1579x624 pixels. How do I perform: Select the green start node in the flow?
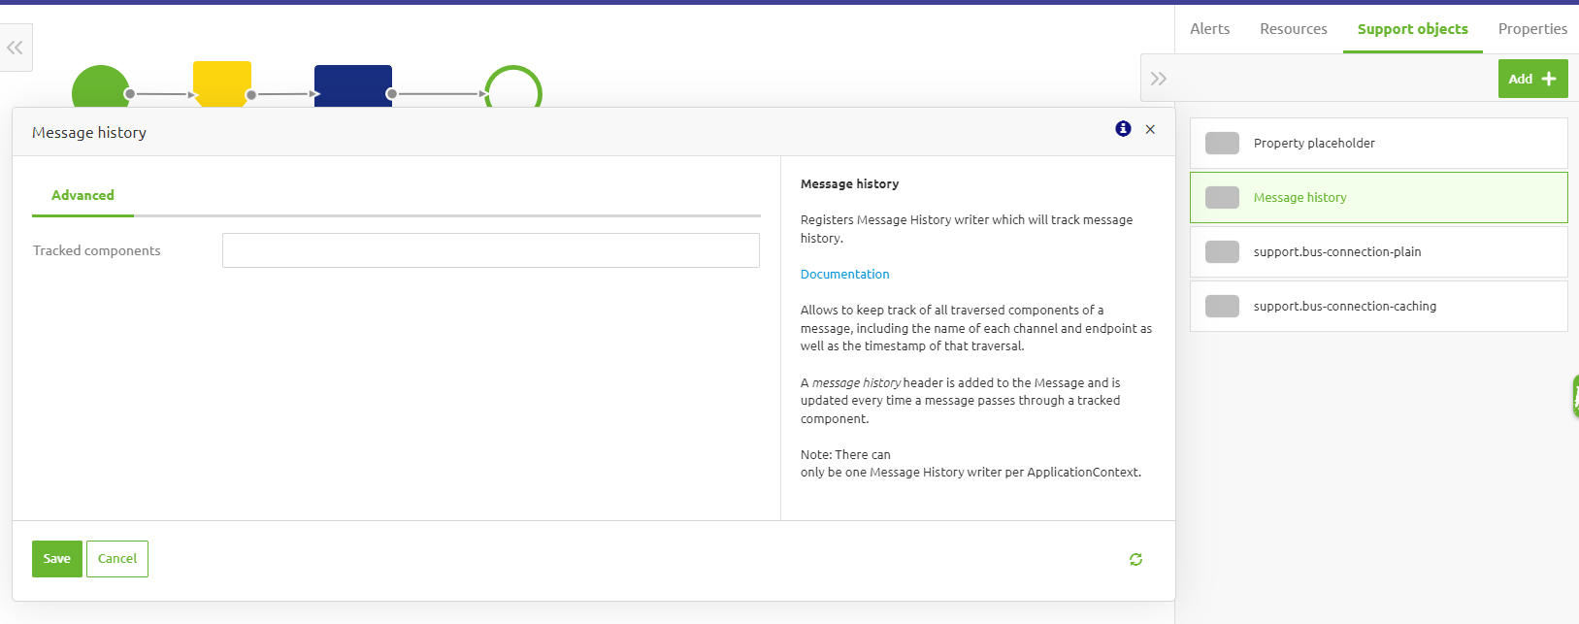pyautogui.click(x=100, y=87)
